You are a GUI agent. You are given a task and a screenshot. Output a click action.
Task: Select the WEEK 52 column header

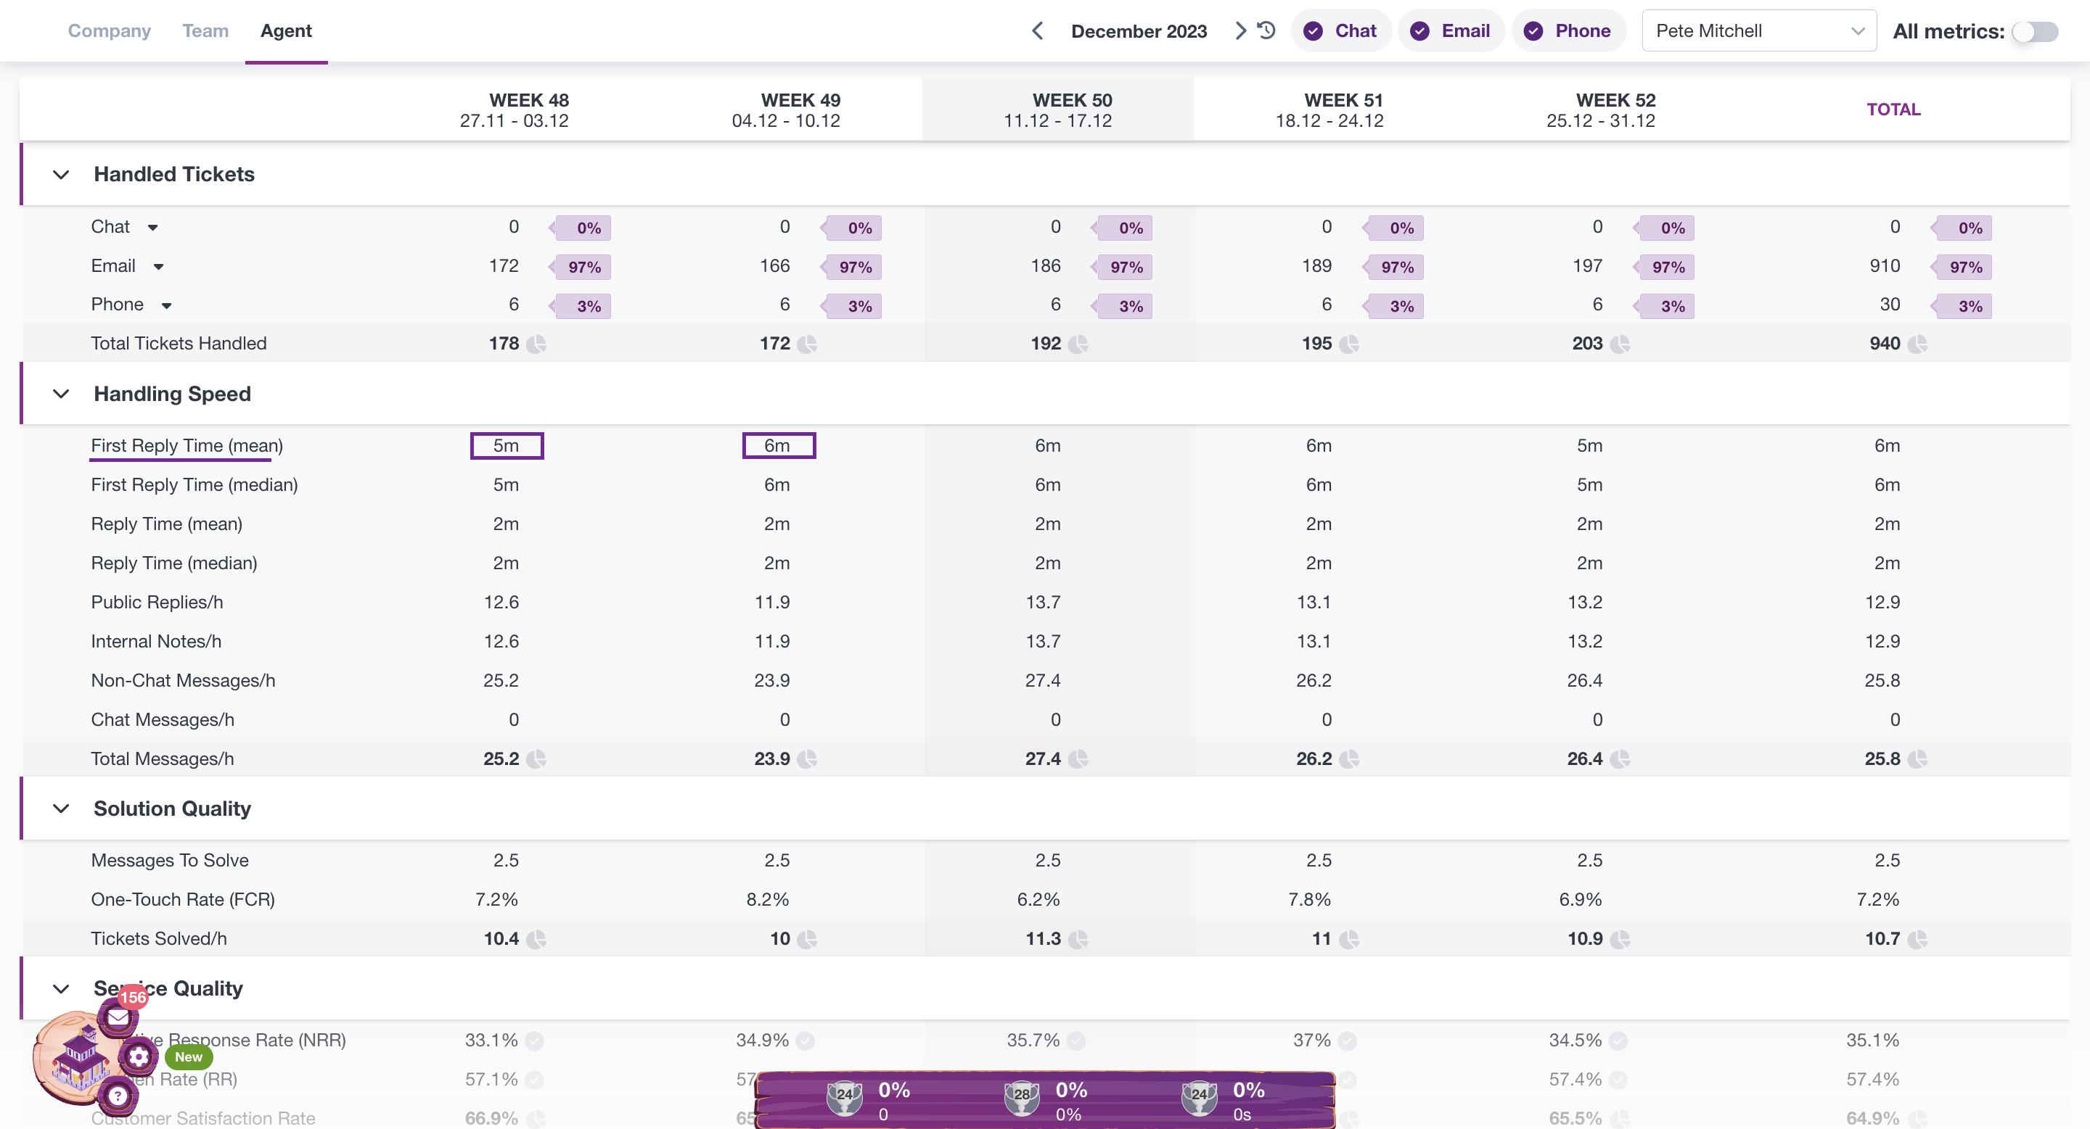click(1602, 110)
